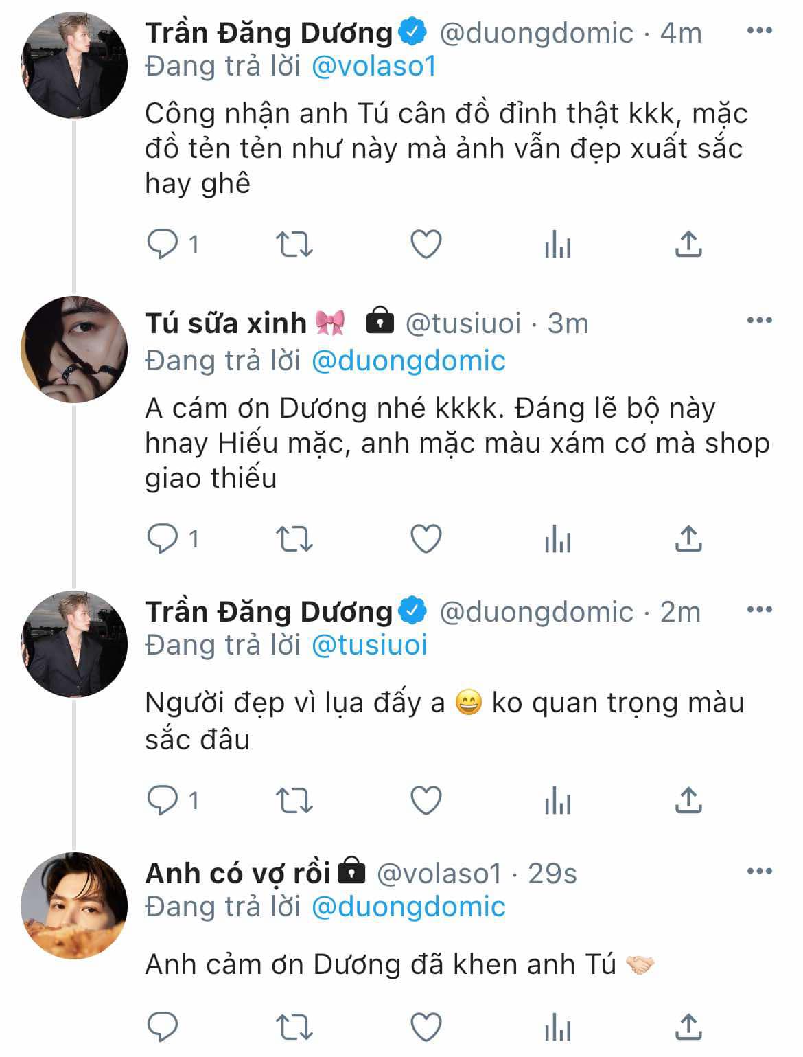Open Anh có vợ rồi's avatar
Viewport: 803px width, 1057px height.
(x=74, y=905)
